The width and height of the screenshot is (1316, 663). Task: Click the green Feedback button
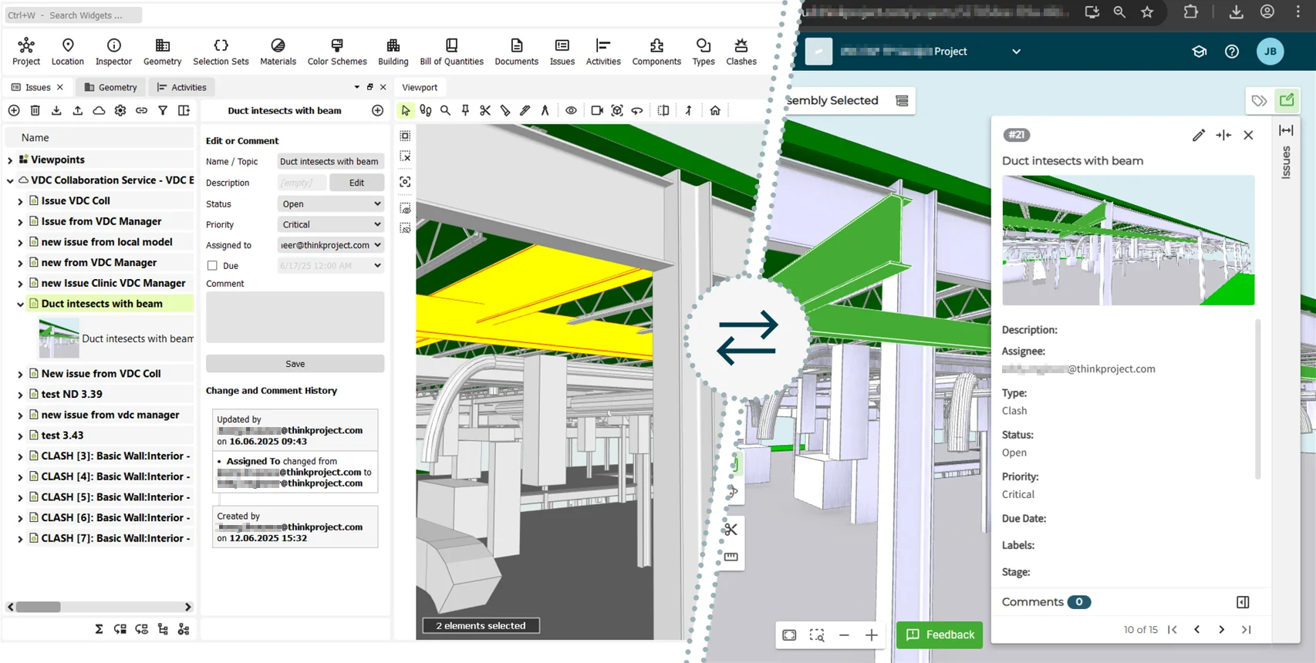tap(939, 634)
